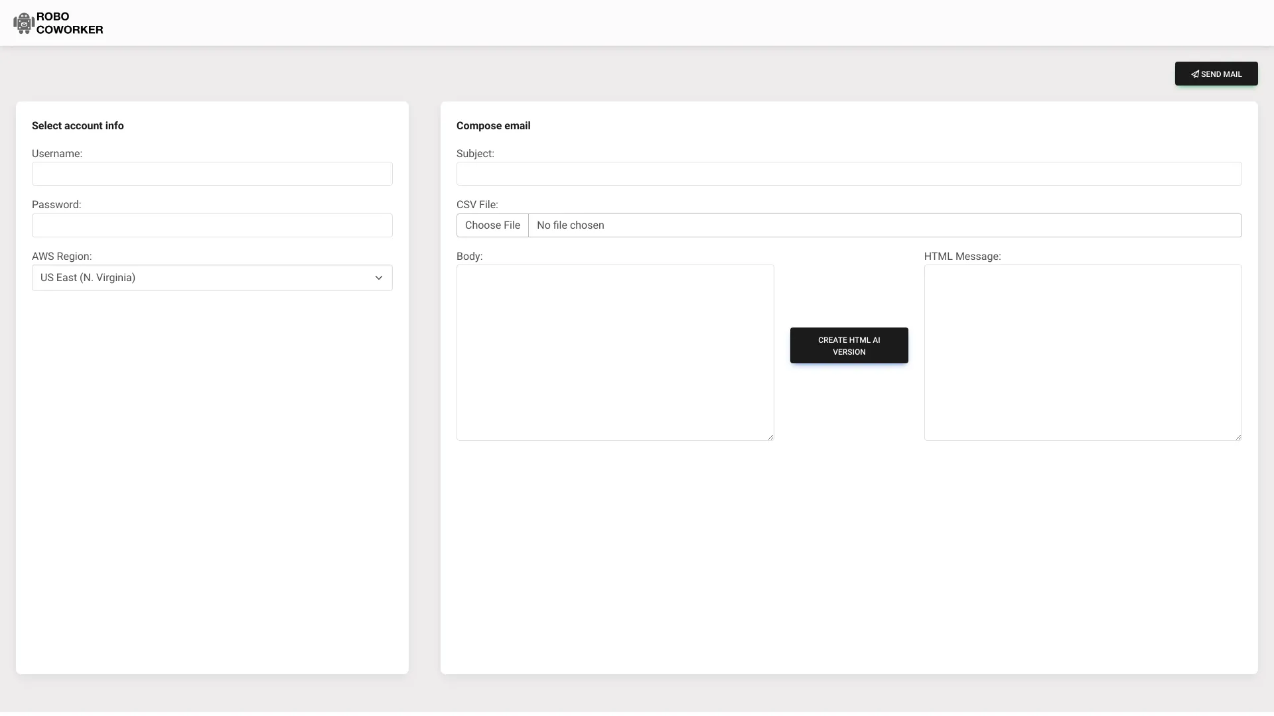Click the 'No file chosen' text area
The image size is (1274, 716).
click(x=571, y=225)
